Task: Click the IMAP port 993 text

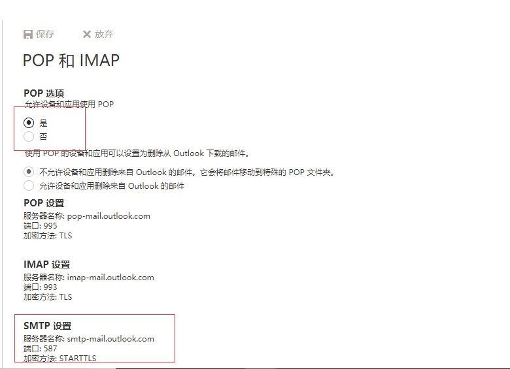Action: (x=50, y=287)
